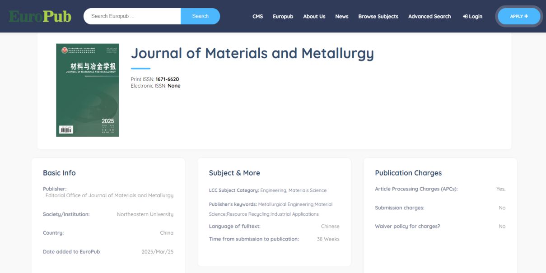Click the publisher name Editorial Office text
The width and height of the screenshot is (546, 273).
(109, 195)
